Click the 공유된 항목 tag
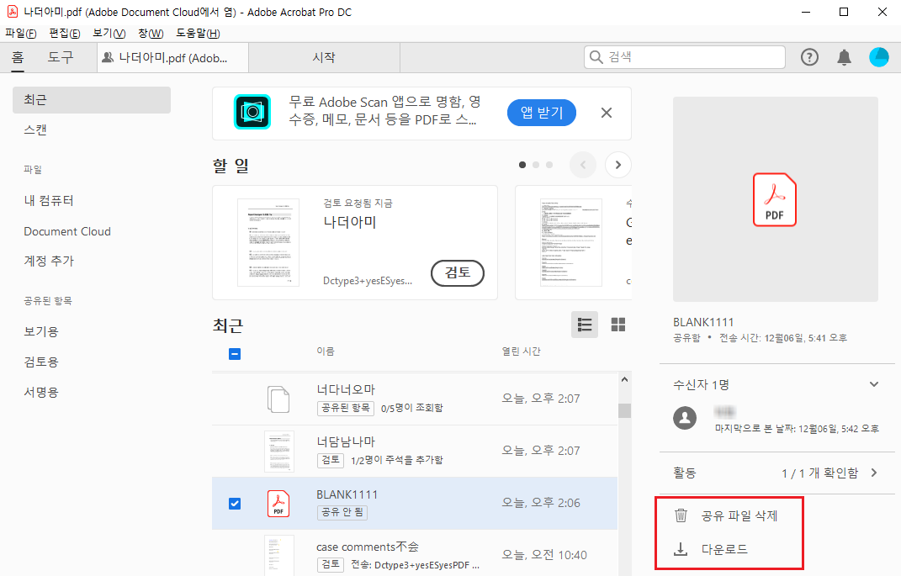Viewport: 901px width, 576px height. (346, 408)
